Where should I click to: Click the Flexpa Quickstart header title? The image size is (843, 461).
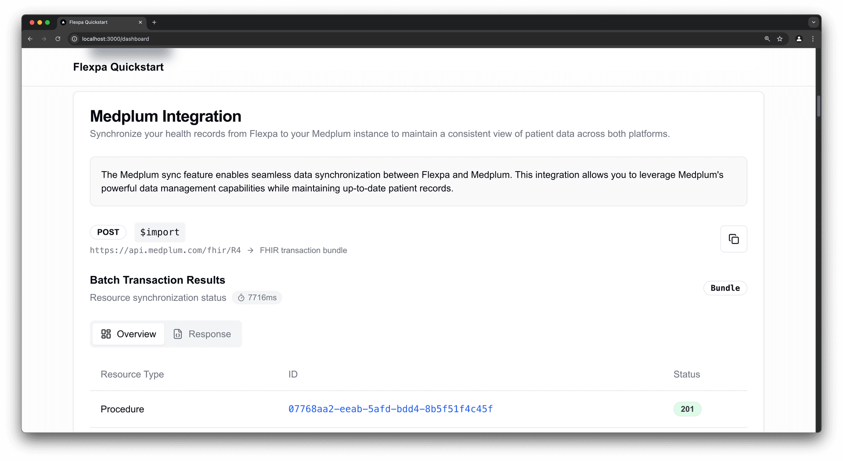point(118,67)
